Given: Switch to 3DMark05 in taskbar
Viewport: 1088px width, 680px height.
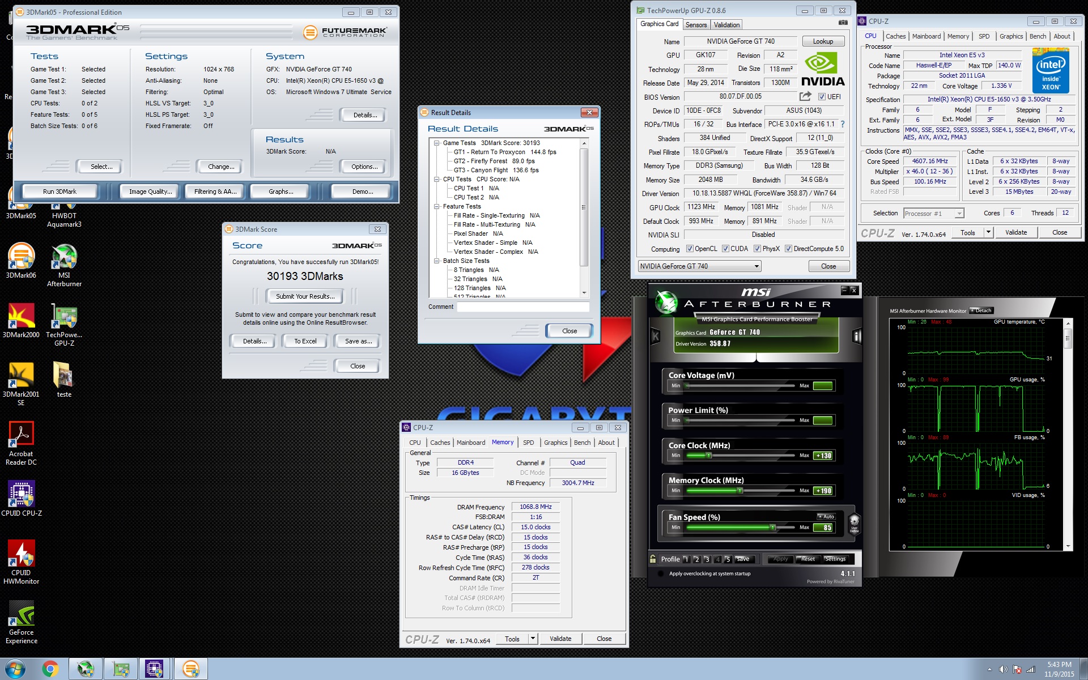Looking at the screenshot, I should [191, 669].
